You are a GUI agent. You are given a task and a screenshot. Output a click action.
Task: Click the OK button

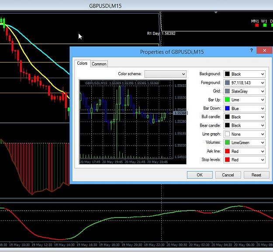(200, 175)
